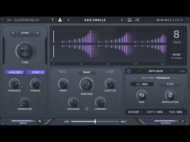Click the 1/4 timeline marker
Screen dimensions: 190x142
point(81,64)
